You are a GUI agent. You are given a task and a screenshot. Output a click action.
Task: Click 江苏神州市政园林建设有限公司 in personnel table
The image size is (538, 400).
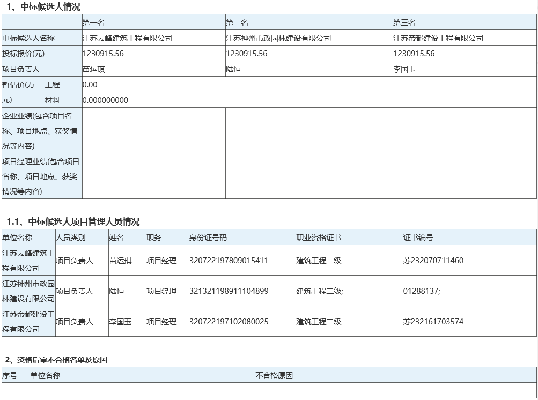pos(28,291)
